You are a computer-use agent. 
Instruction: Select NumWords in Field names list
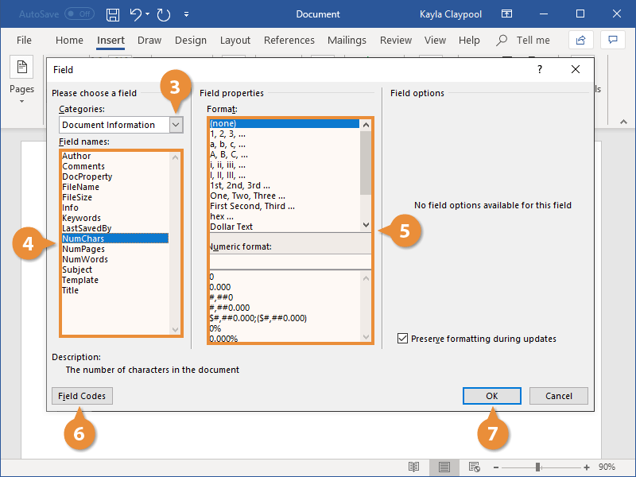(x=85, y=259)
